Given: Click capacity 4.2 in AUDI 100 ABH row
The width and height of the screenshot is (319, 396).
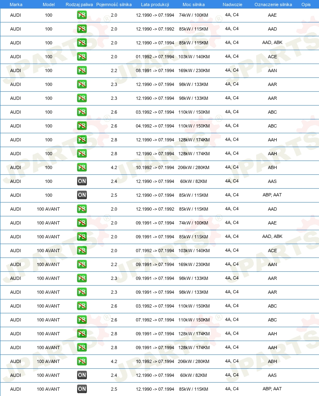Looking at the screenshot, I should tap(114, 167).
